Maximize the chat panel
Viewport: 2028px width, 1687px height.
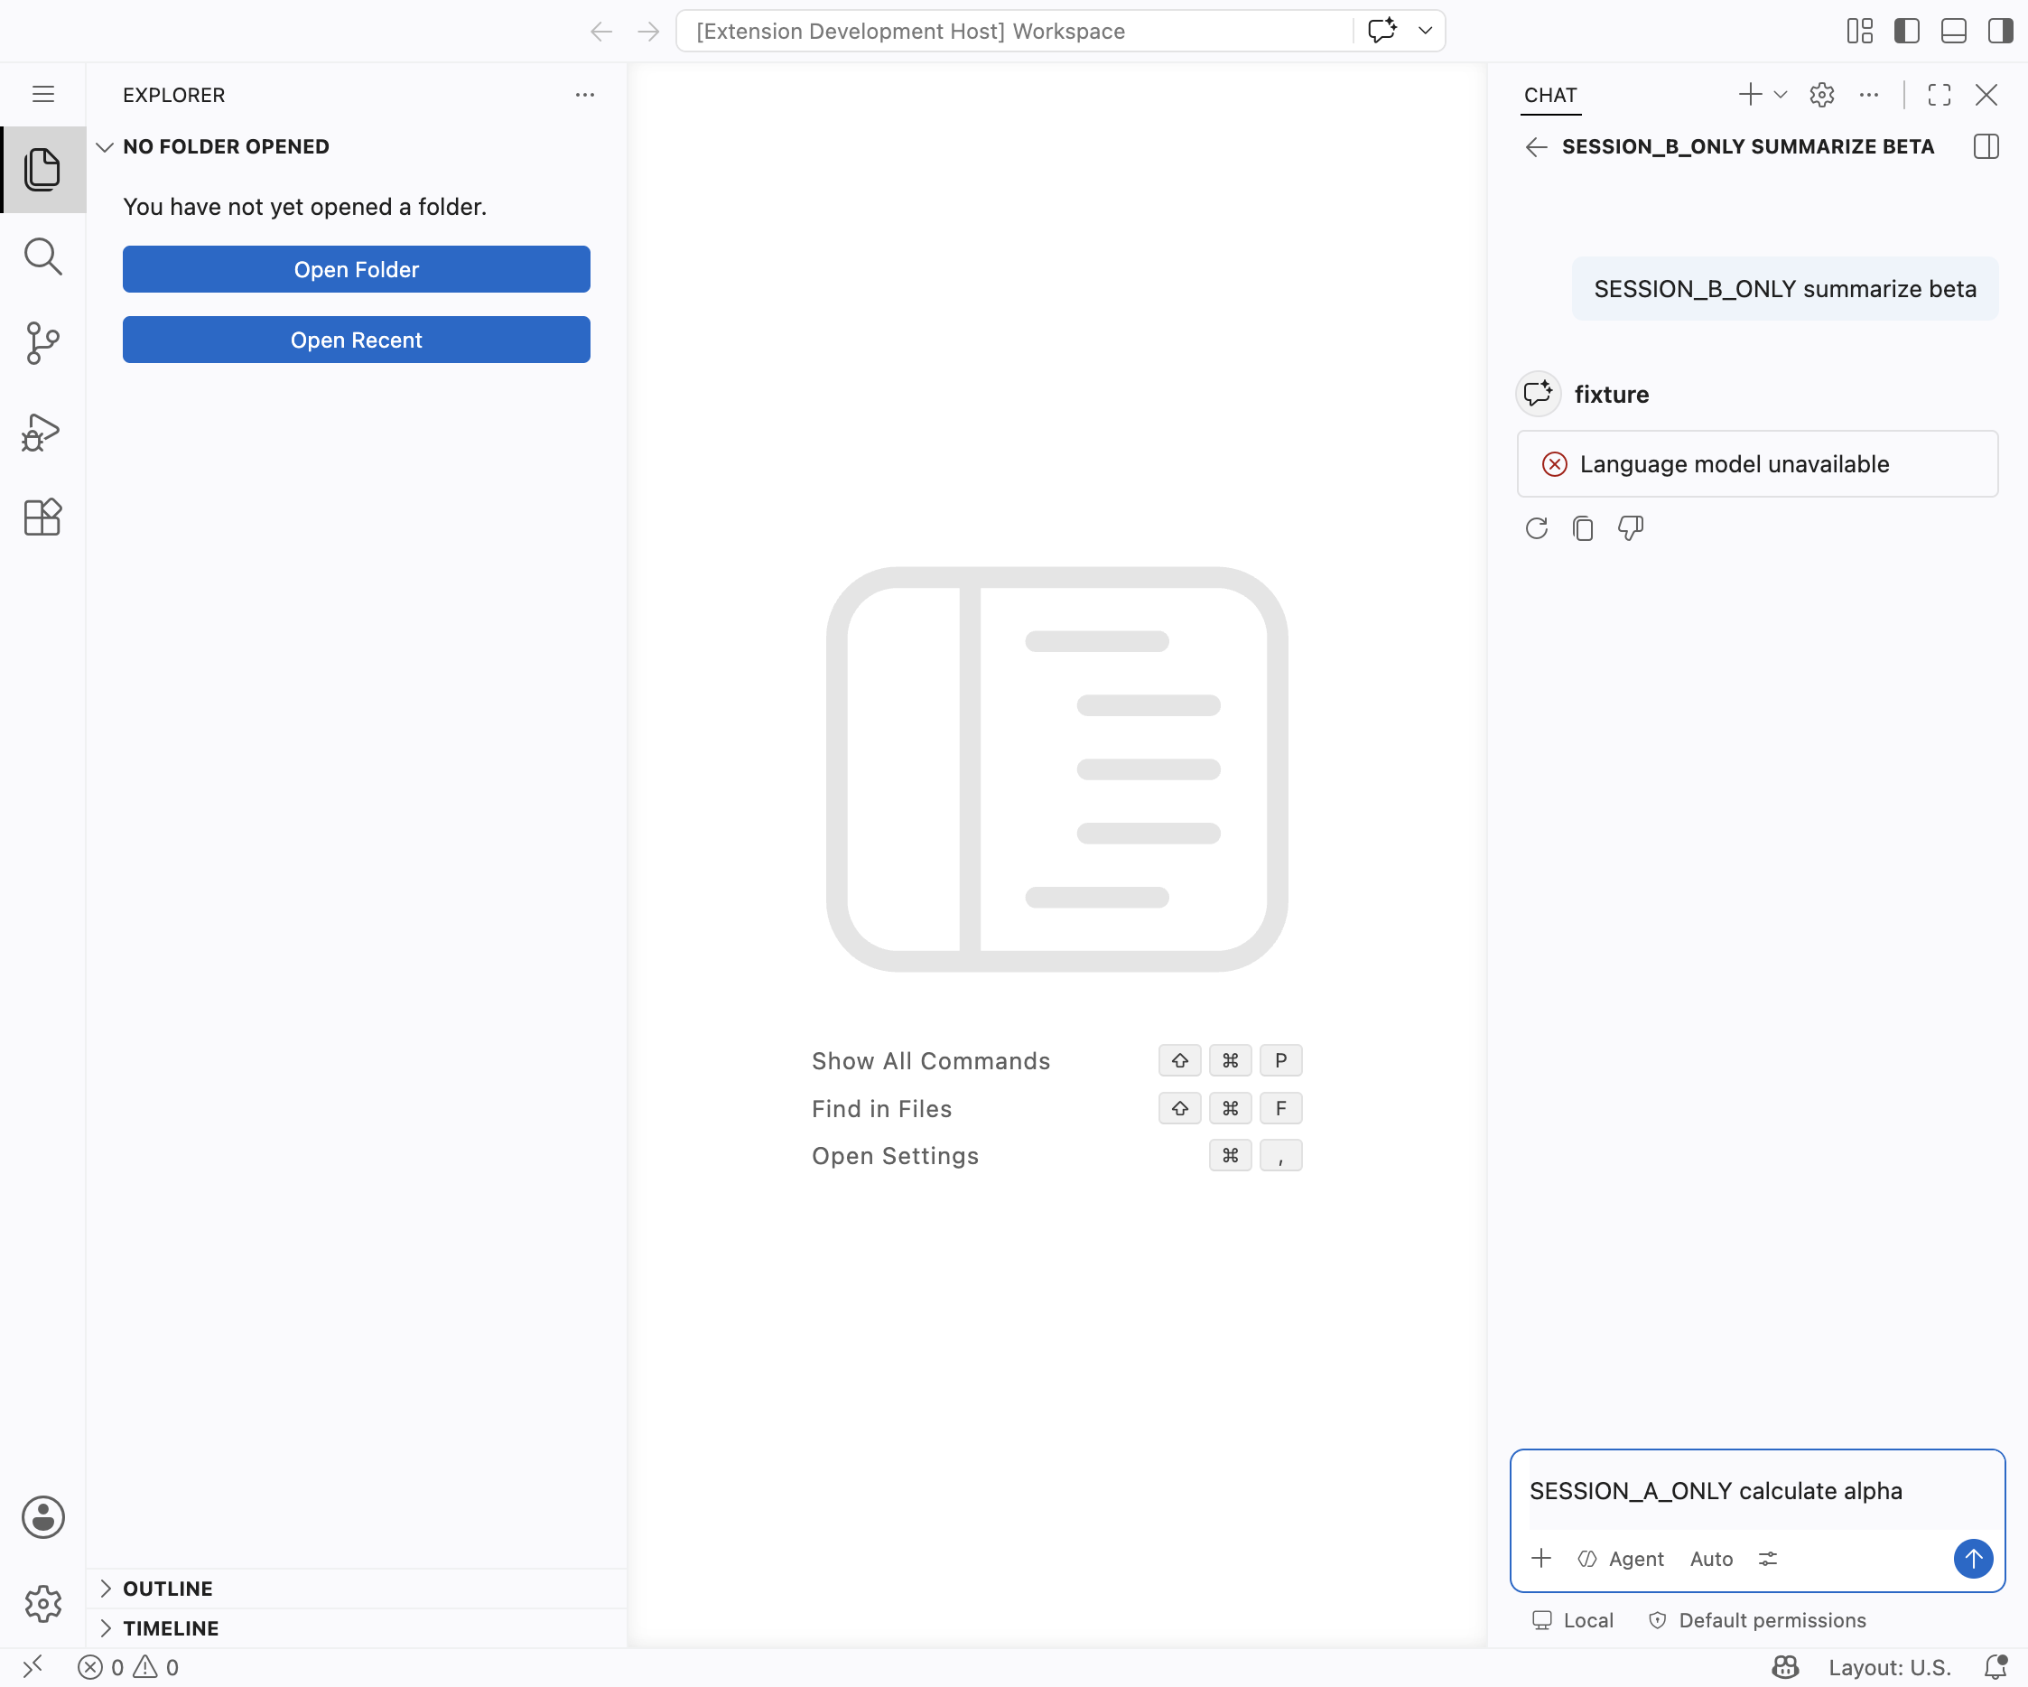pos(1940,95)
